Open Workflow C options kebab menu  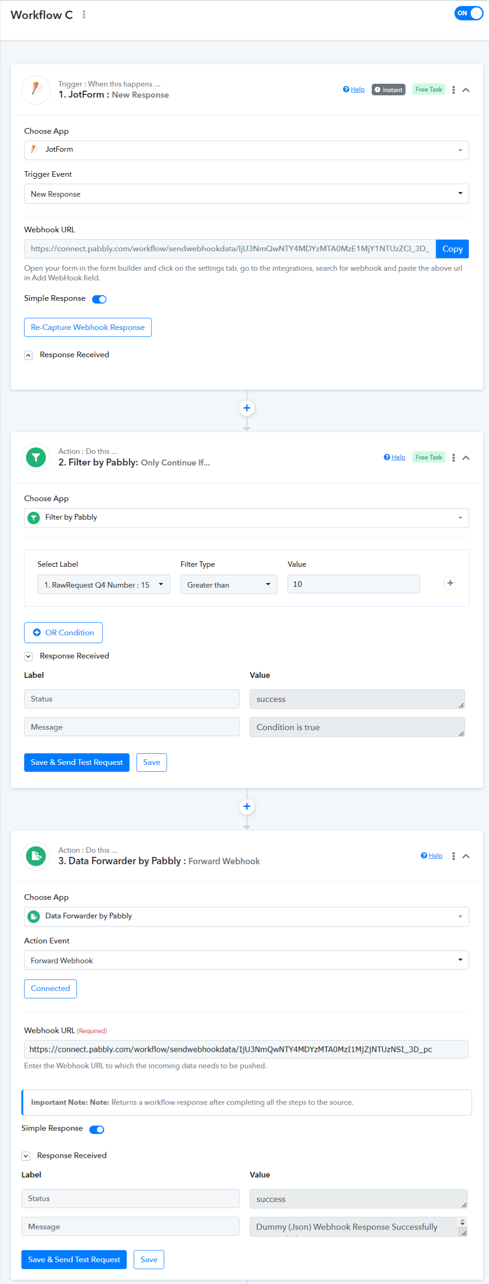click(84, 15)
